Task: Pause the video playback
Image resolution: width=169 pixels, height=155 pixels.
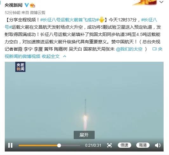Action: [10, 145]
